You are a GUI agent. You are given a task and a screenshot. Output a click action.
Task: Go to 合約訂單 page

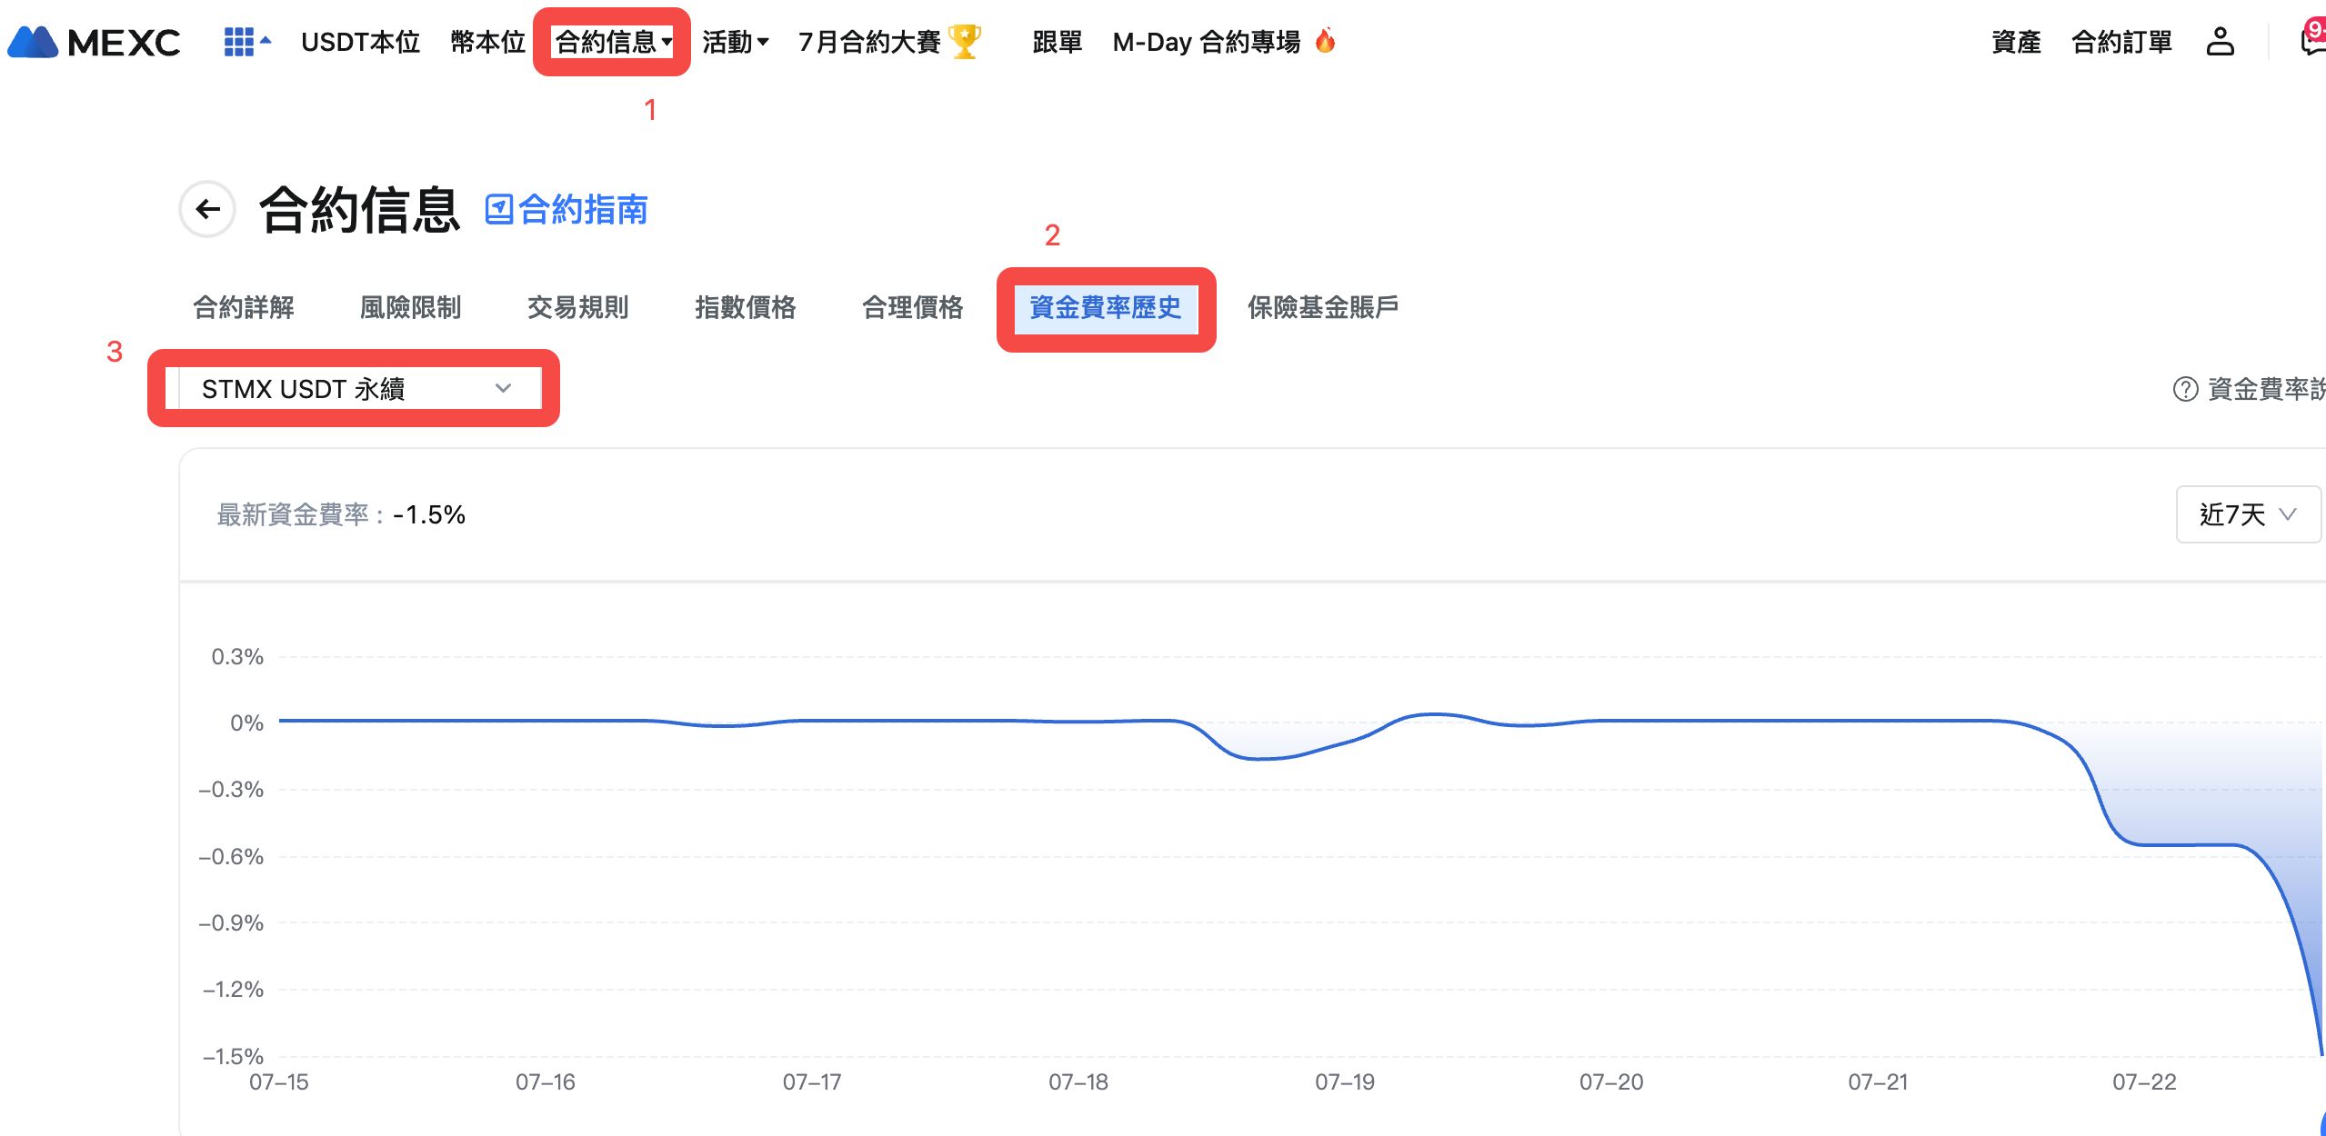(x=2121, y=42)
